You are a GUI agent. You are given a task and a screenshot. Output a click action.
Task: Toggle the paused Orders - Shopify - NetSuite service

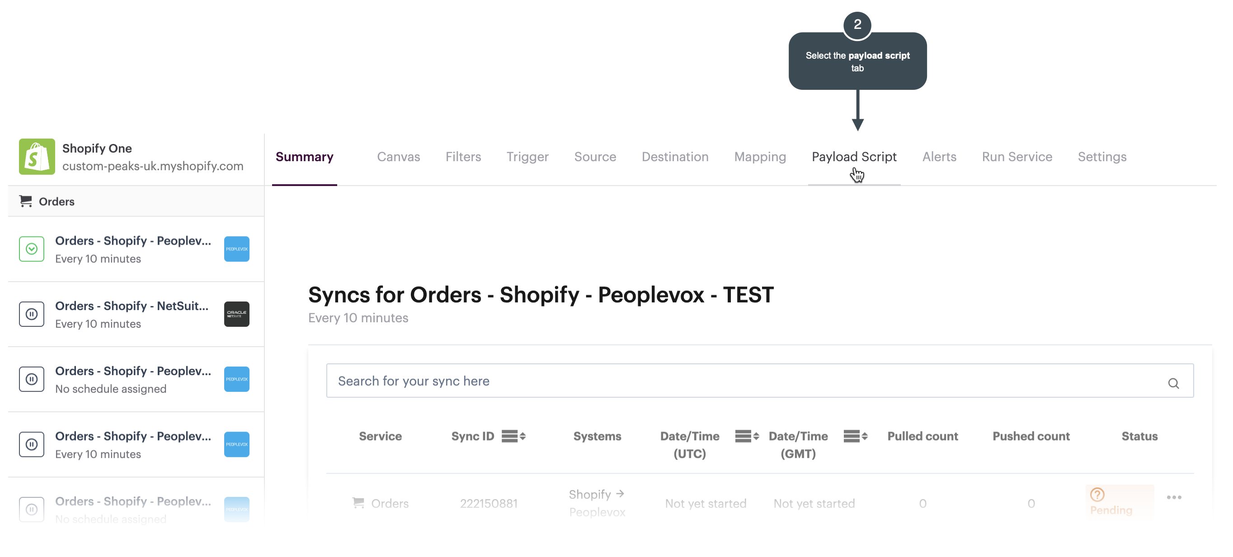[x=32, y=314]
